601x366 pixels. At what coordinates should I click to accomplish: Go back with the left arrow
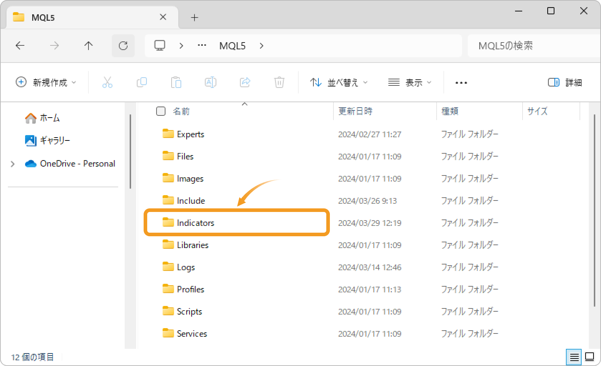pyautogui.click(x=20, y=46)
